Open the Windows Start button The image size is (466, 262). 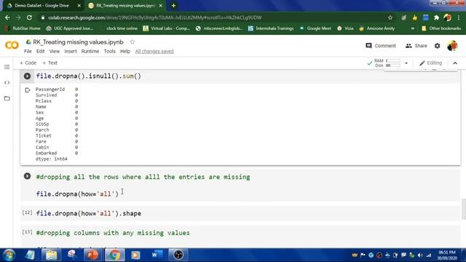pos(9,255)
